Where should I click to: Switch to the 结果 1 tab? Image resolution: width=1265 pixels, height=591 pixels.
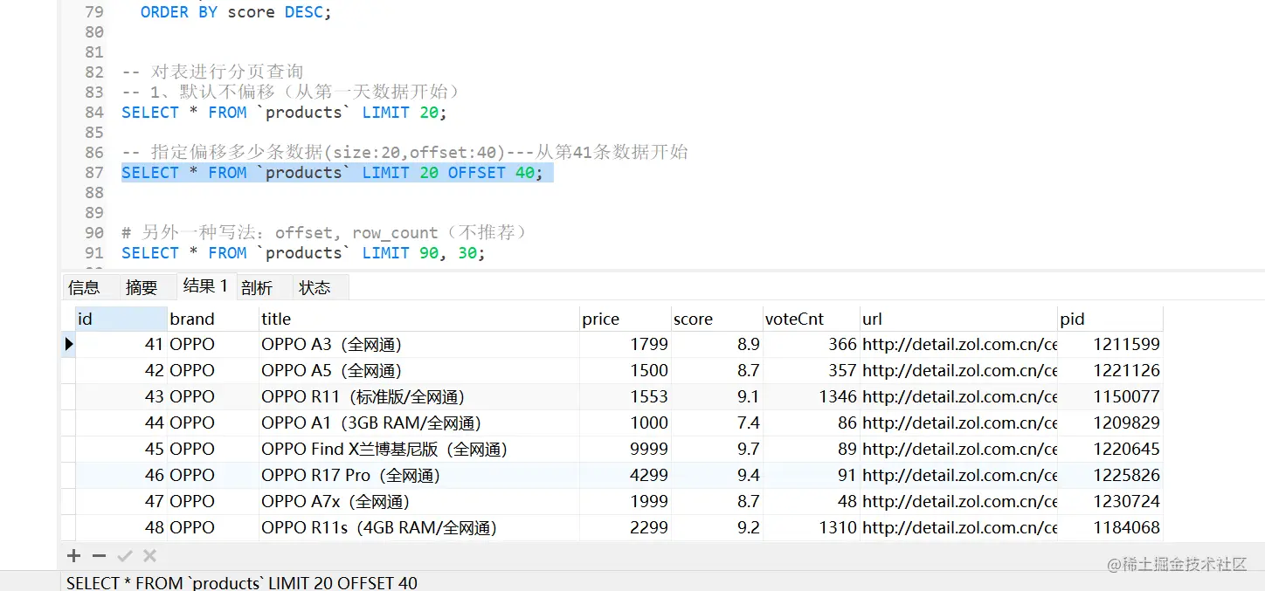coord(205,285)
